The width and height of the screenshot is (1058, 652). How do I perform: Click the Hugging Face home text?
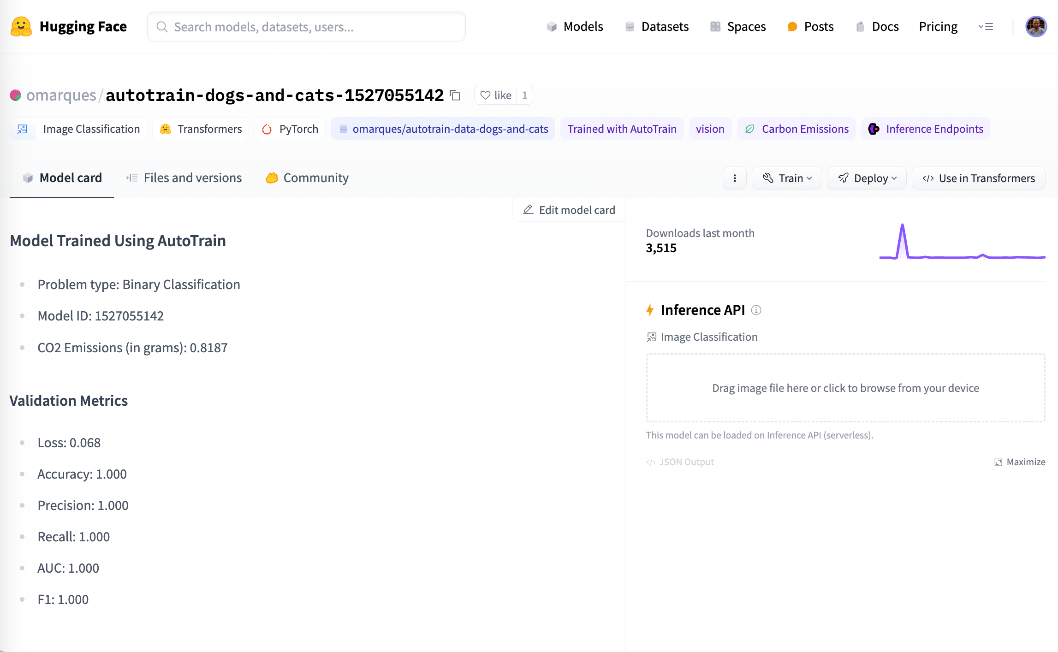83,27
